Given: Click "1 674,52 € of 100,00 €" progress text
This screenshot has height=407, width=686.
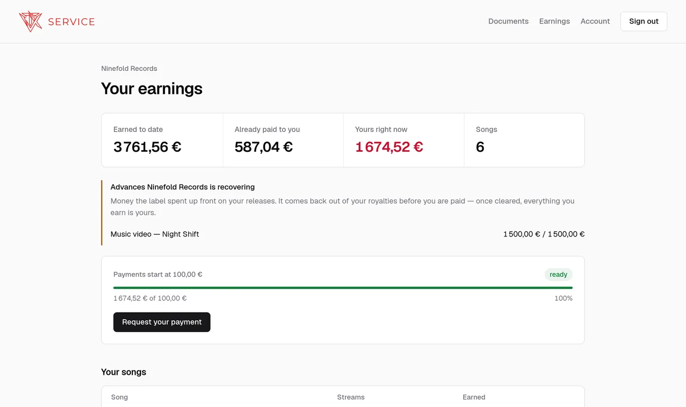Looking at the screenshot, I should coord(150,299).
